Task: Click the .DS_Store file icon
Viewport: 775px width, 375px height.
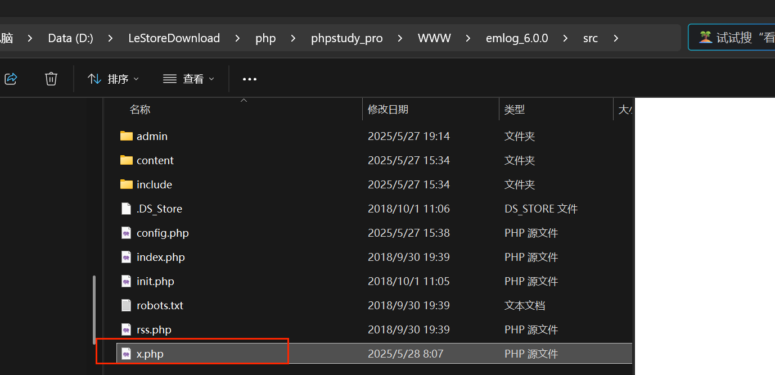Action: click(127, 209)
